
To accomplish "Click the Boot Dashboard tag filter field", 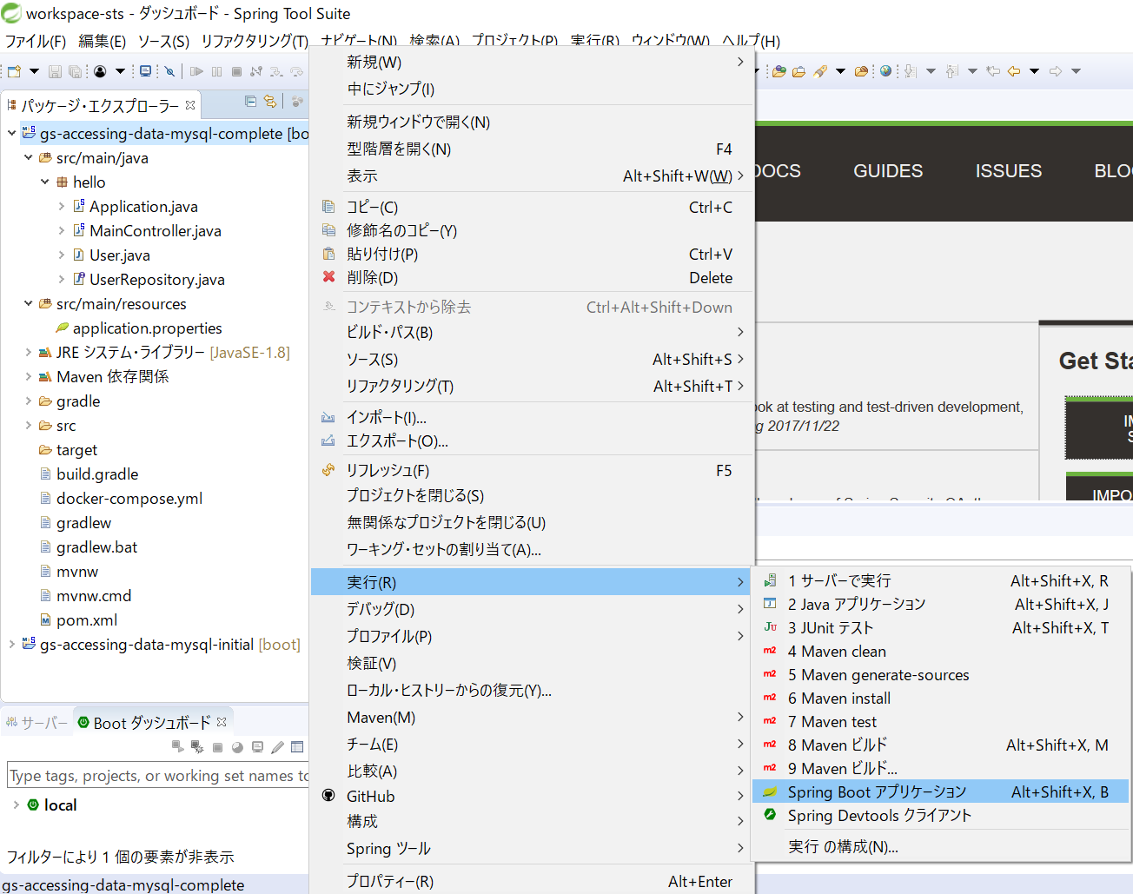I will [x=156, y=776].
